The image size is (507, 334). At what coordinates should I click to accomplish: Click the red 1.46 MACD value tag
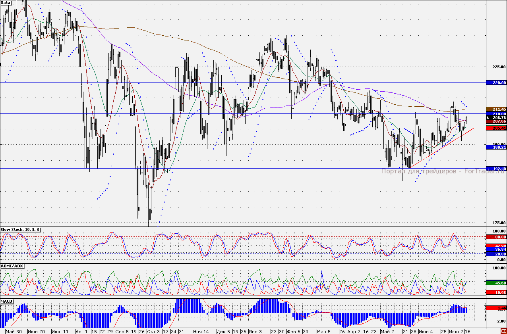pyautogui.click(x=496, y=308)
